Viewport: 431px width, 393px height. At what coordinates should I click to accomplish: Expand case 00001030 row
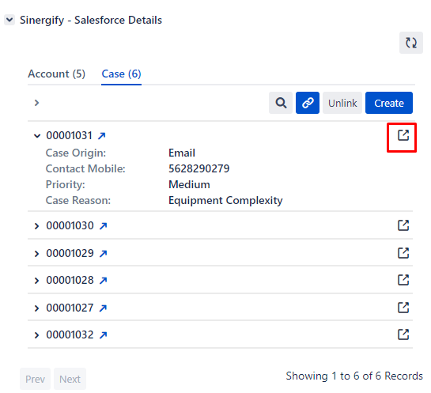coord(36,226)
